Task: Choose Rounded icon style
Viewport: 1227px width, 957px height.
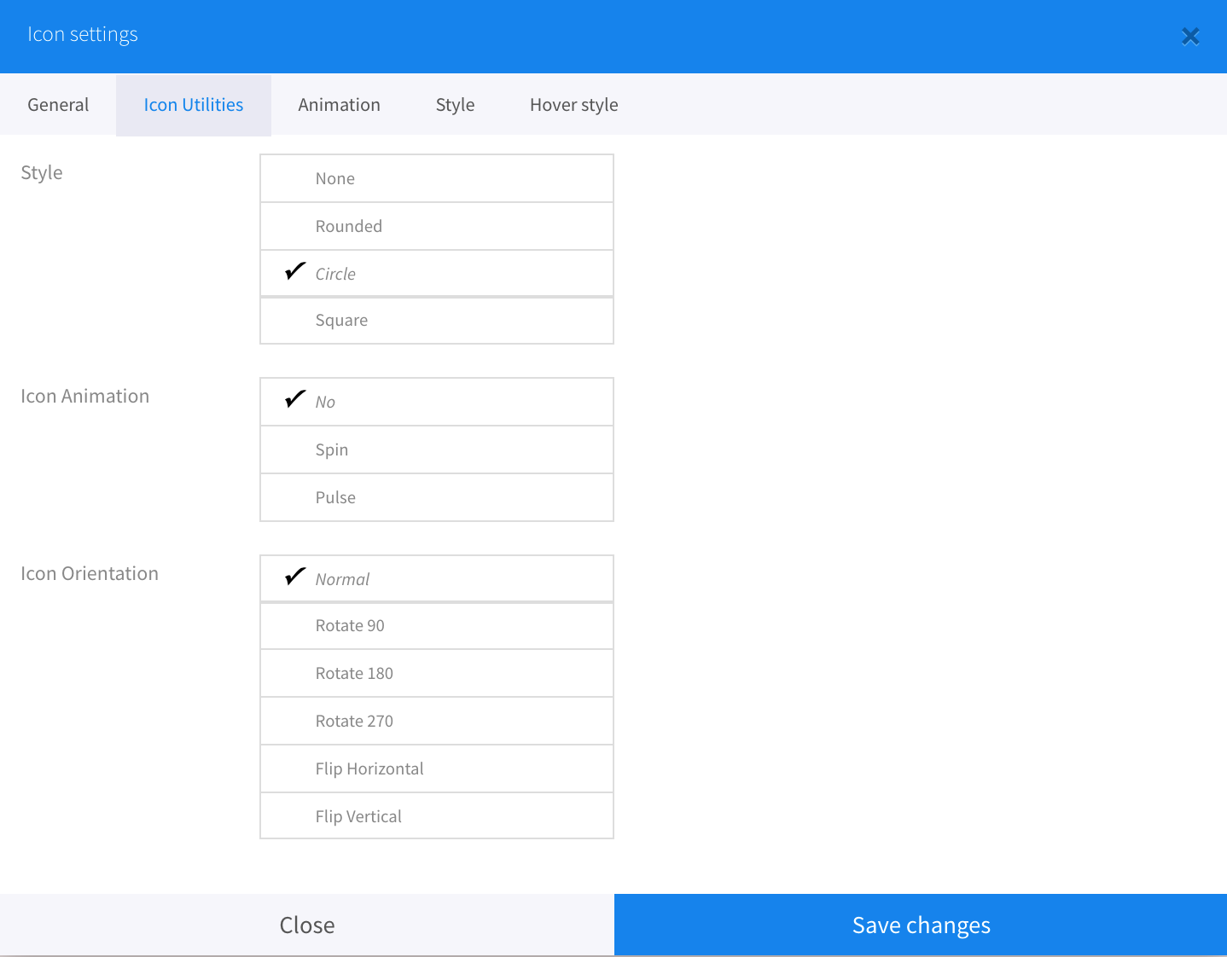Action: (x=437, y=226)
